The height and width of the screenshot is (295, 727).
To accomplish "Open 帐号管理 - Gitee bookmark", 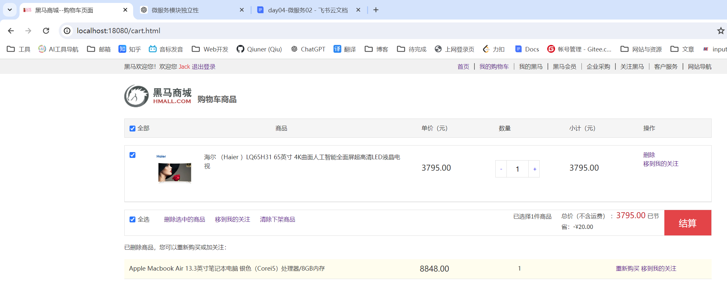I will [580, 49].
